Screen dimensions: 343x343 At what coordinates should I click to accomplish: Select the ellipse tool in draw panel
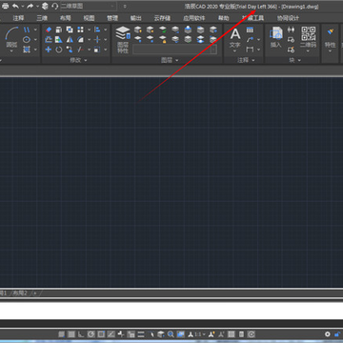(x=27, y=40)
